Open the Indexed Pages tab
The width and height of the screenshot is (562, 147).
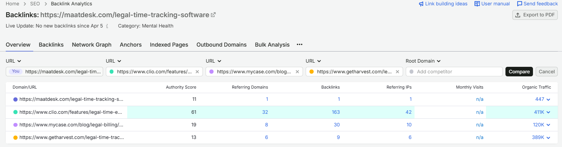point(169,45)
